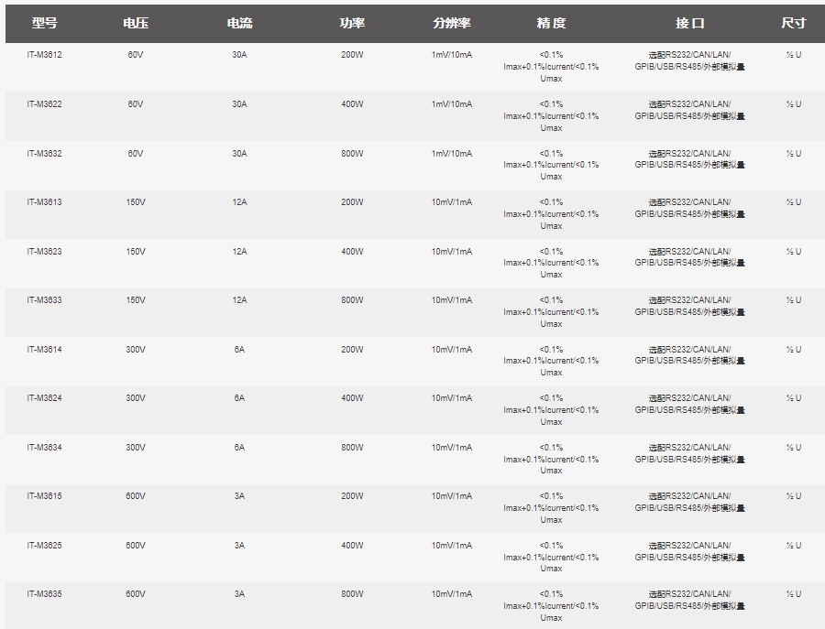Select the IT-M3622 model name

(x=44, y=104)
